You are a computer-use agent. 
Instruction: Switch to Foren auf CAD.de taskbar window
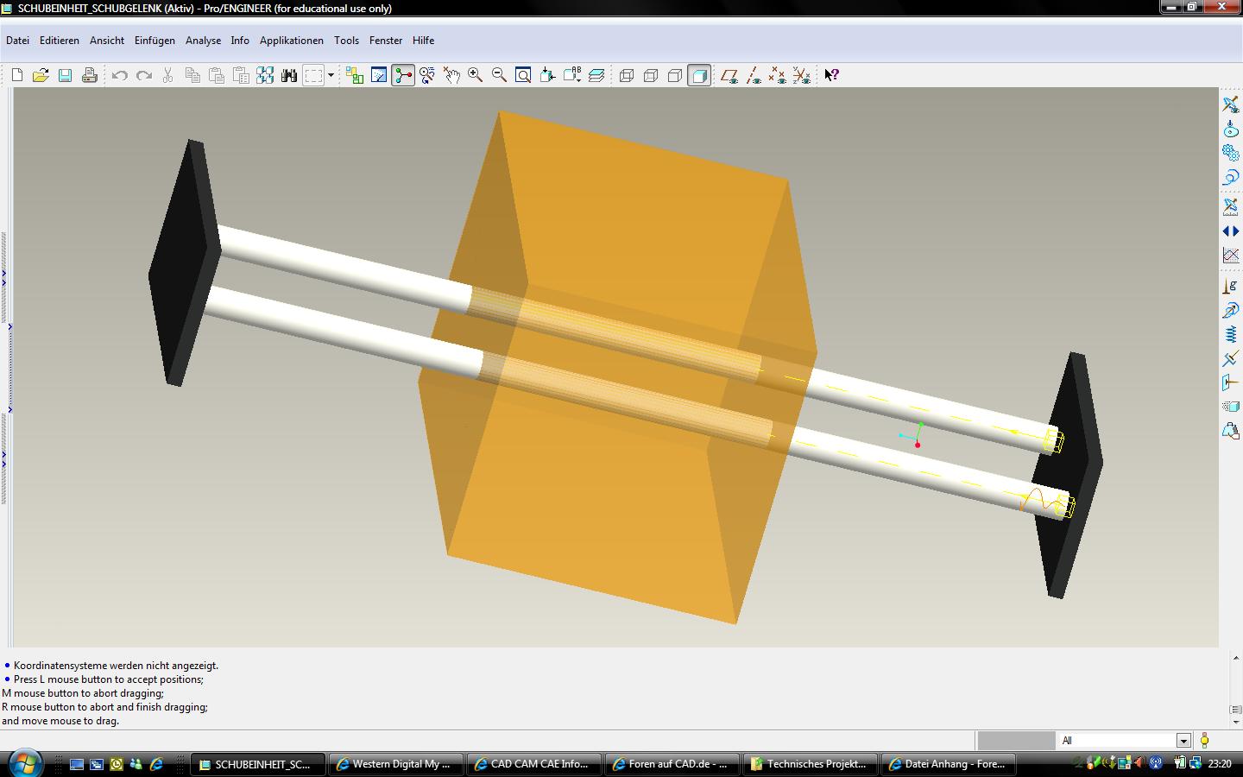pos(672,764)
